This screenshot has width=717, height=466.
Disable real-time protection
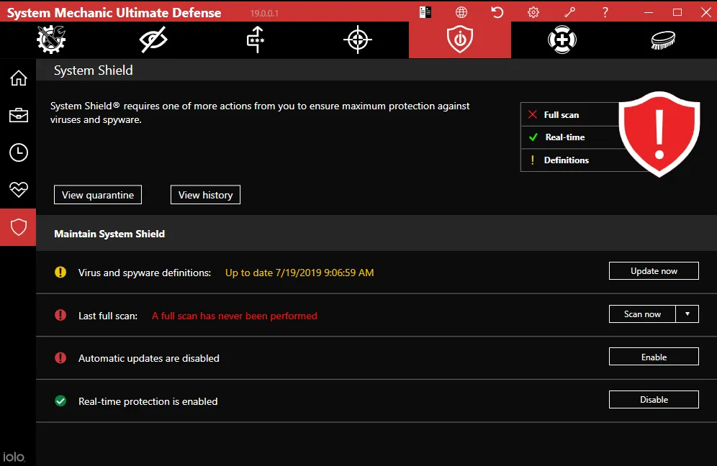pyautogui.click(x=654, y=400)
